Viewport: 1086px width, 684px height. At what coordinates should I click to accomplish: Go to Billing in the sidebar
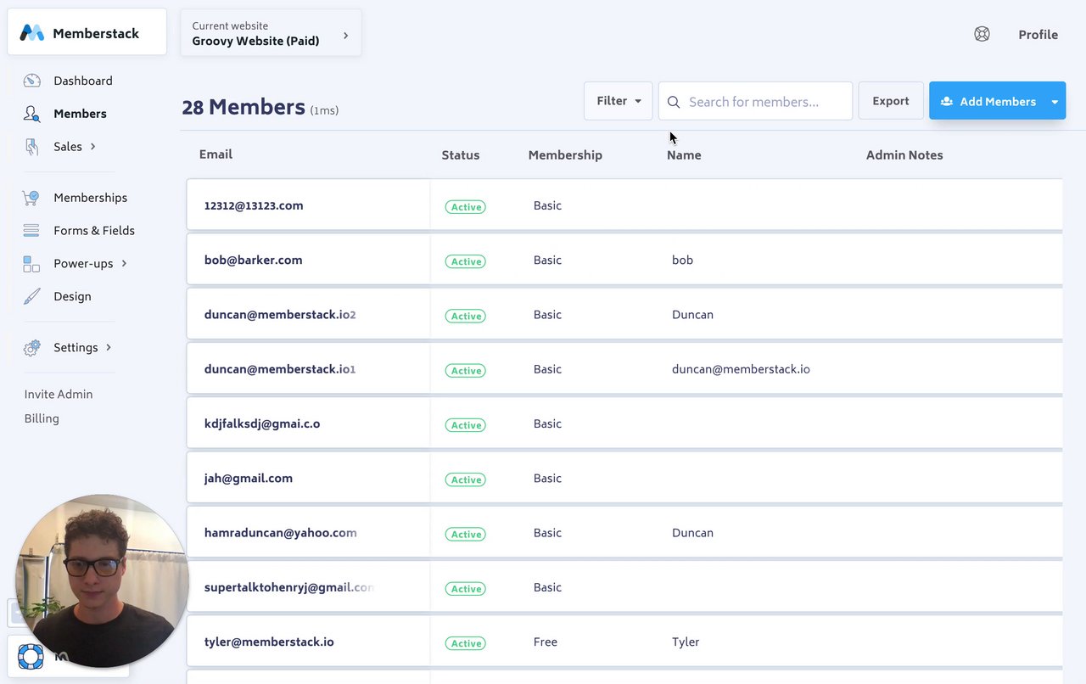[42, 418]
